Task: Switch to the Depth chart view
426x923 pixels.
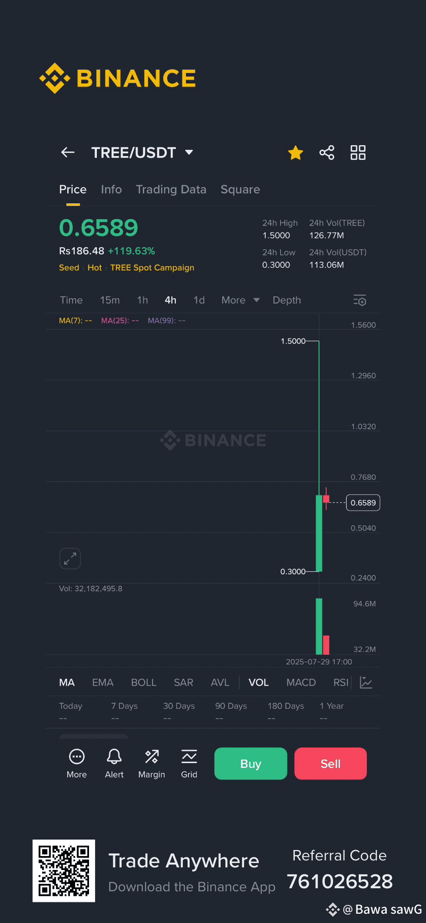Action: 287,300
